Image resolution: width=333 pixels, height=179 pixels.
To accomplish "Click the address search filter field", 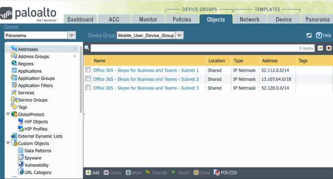I will [x=203, y=48].
